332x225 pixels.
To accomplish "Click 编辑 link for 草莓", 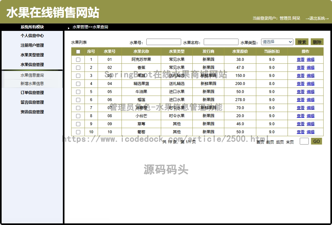I will tap(310, 124).
